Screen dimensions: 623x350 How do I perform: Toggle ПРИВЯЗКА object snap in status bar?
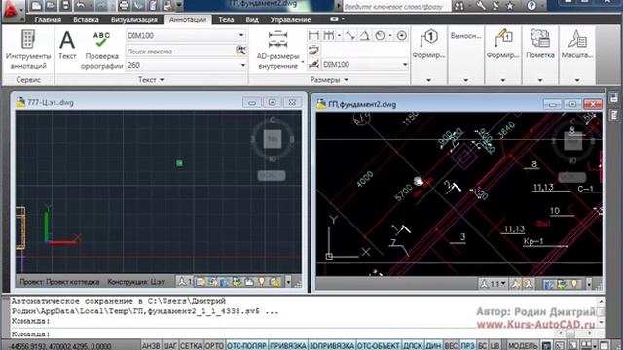point(288,346)
